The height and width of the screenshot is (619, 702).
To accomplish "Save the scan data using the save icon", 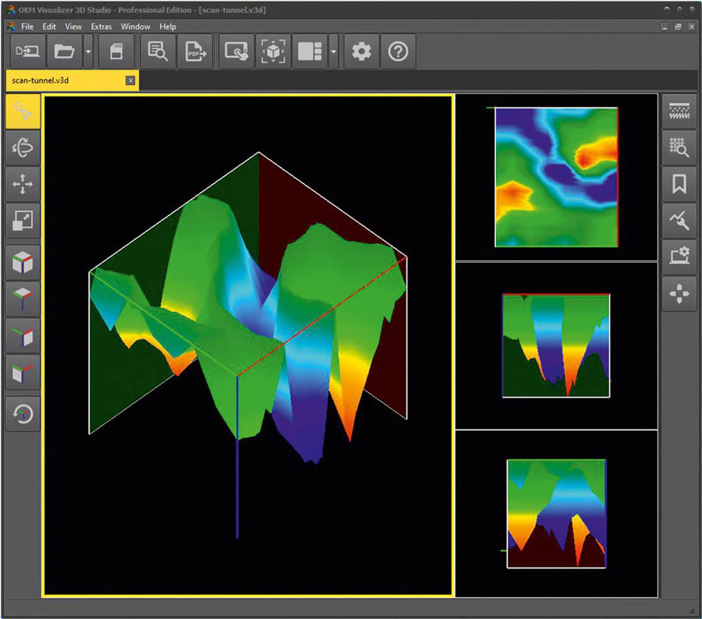I will (x=117, y=51).
